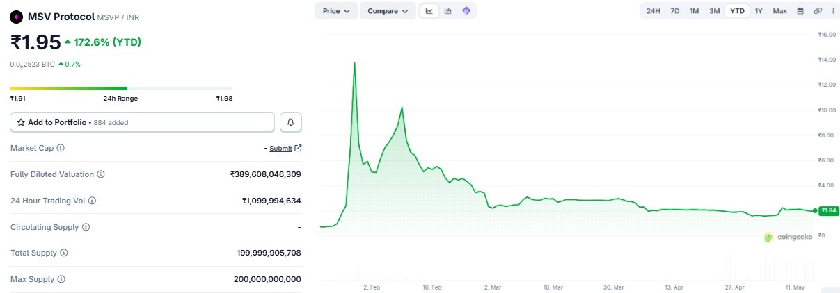The height and width of the screenshot is (293, 840).
Task: Click the Market Cap info icon
Action: click(x=61, y=148)
